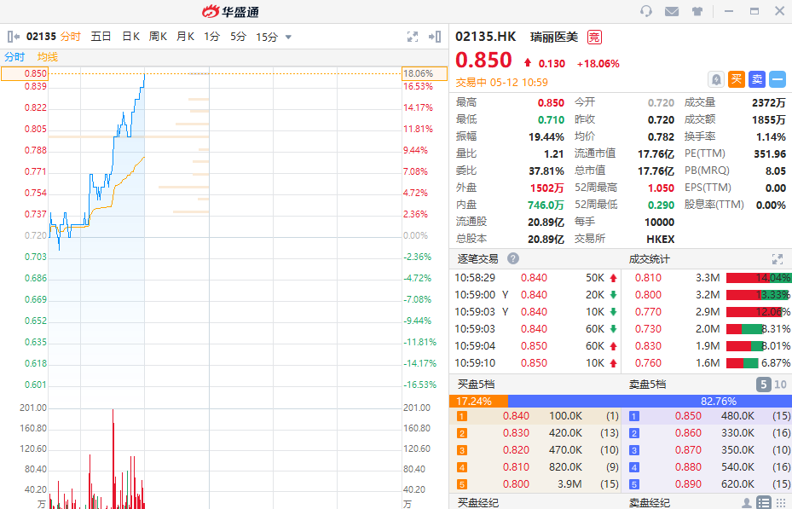Toggle the 均线 average line display

tap(48, 57)
